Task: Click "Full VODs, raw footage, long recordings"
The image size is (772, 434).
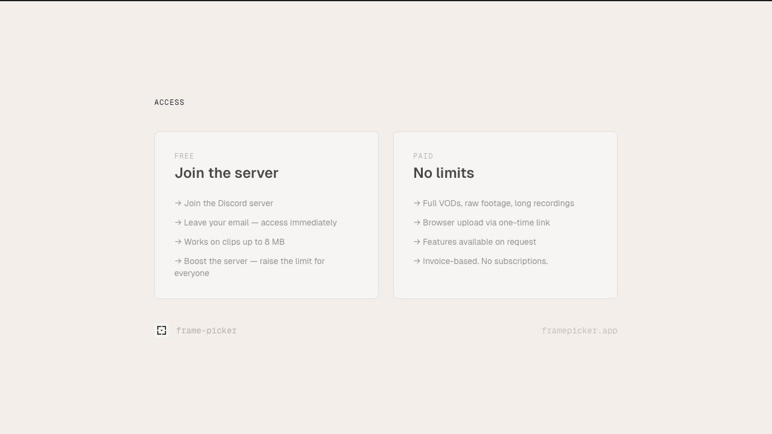Action: (493, 203)
